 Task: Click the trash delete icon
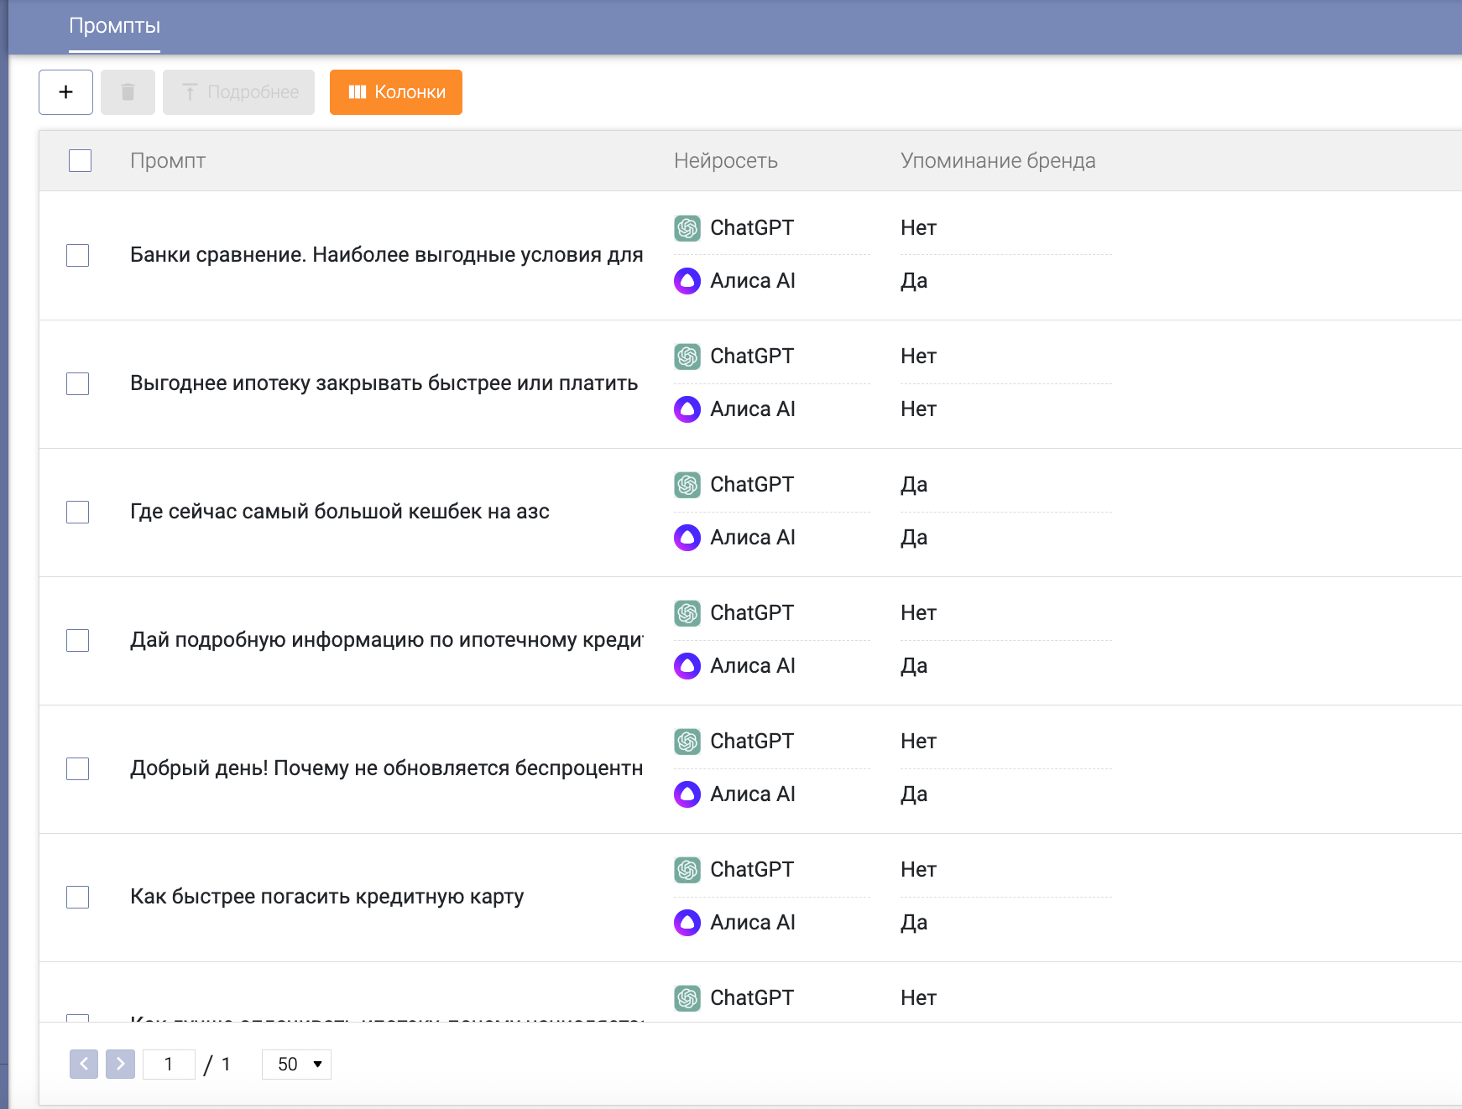[x=128, y=92]
